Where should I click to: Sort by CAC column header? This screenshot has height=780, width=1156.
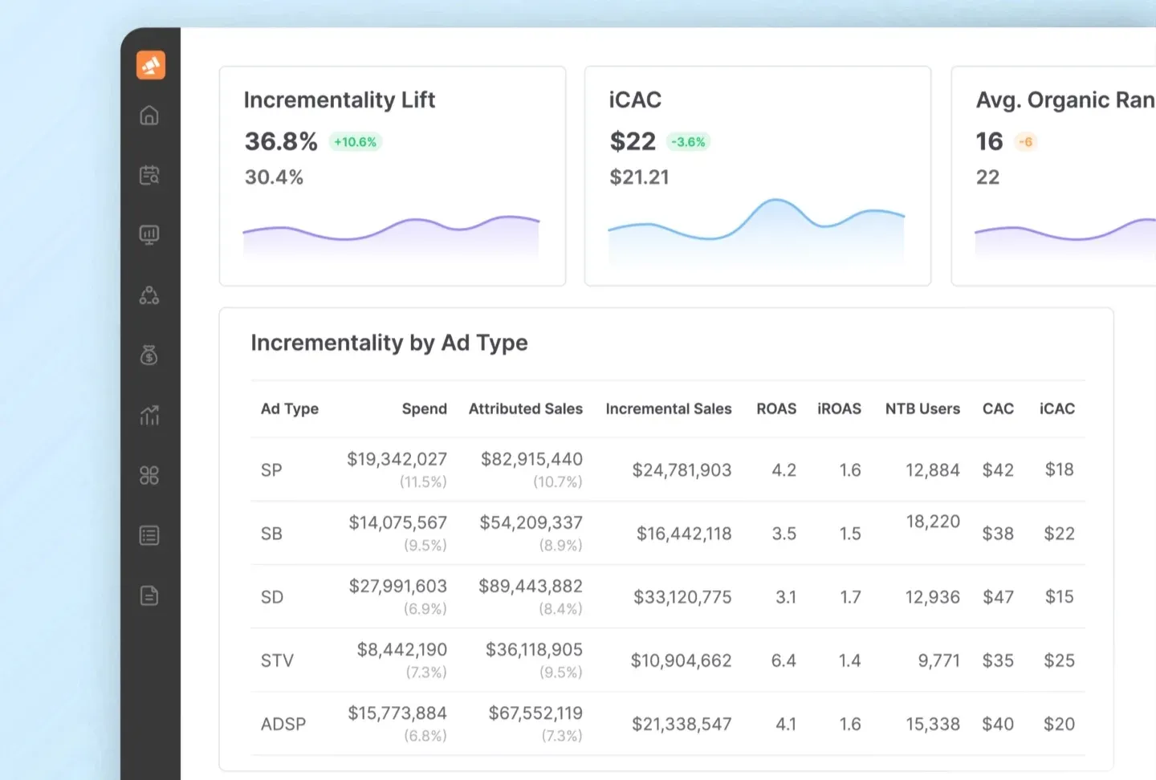(x=998, y=408)
